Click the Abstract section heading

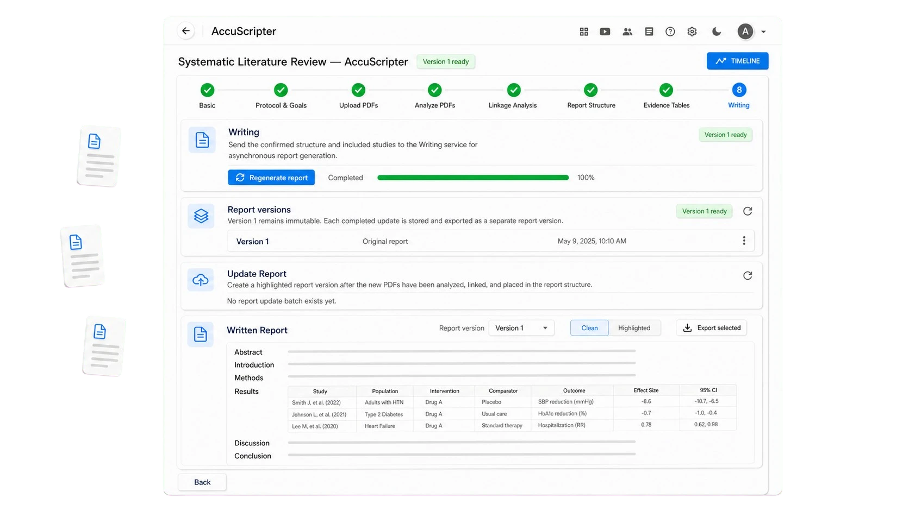pos(248,352)
